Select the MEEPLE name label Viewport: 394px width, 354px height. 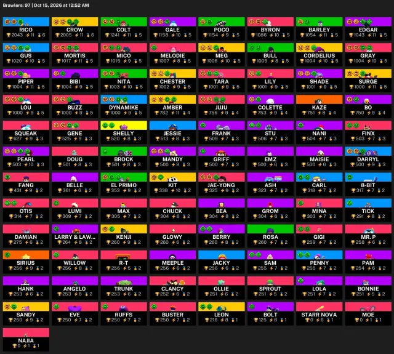(172, 263)
